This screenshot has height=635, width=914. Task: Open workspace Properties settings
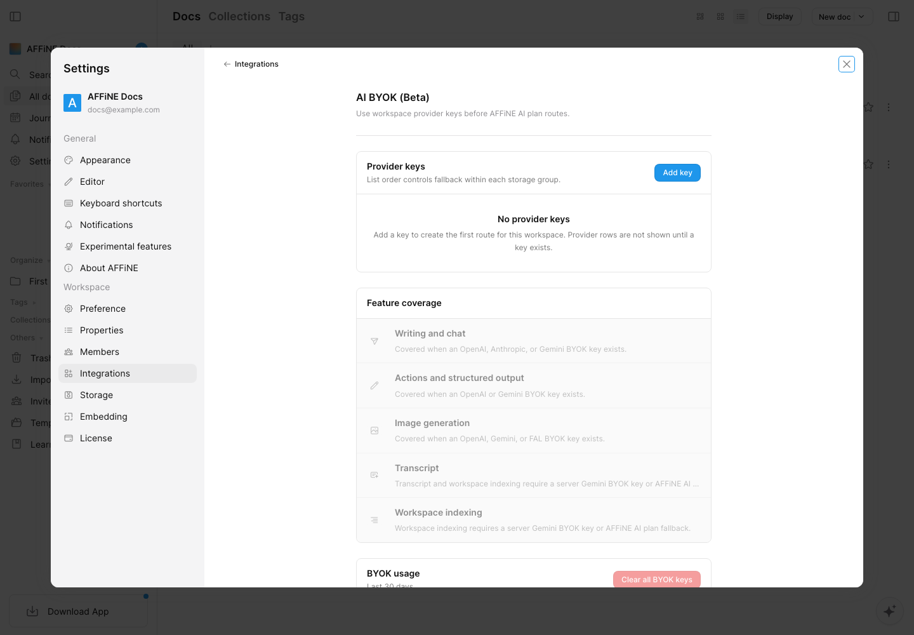128,330
